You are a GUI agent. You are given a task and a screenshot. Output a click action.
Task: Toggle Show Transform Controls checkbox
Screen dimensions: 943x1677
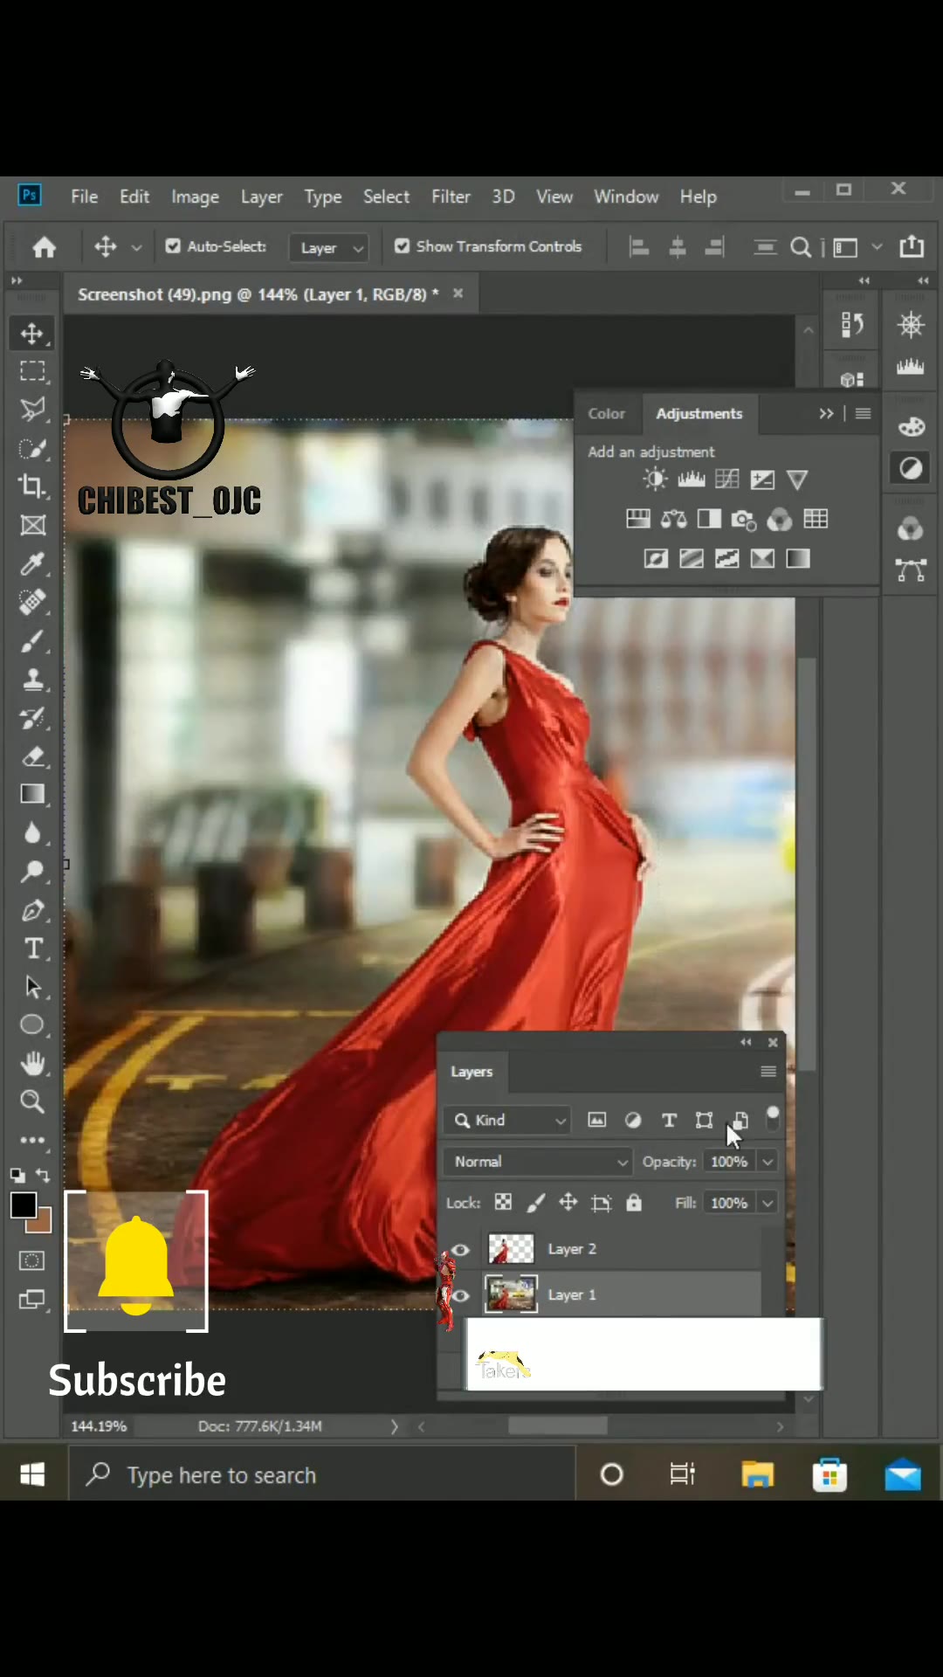pos(402,246)
